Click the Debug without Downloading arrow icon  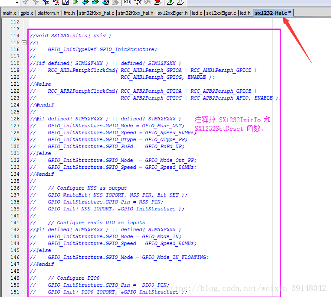click(x=180, y=2)
